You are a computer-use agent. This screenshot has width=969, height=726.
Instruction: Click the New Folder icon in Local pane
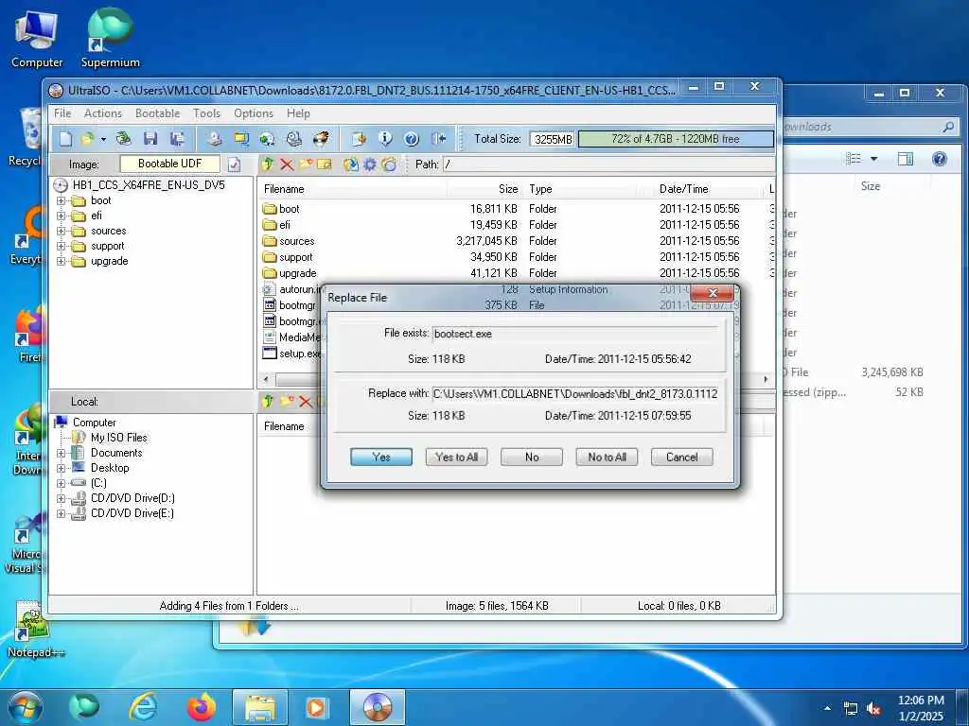pyautogui.click(x=287, y=401)
